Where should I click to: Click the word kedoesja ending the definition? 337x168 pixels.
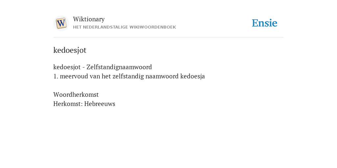193,76
